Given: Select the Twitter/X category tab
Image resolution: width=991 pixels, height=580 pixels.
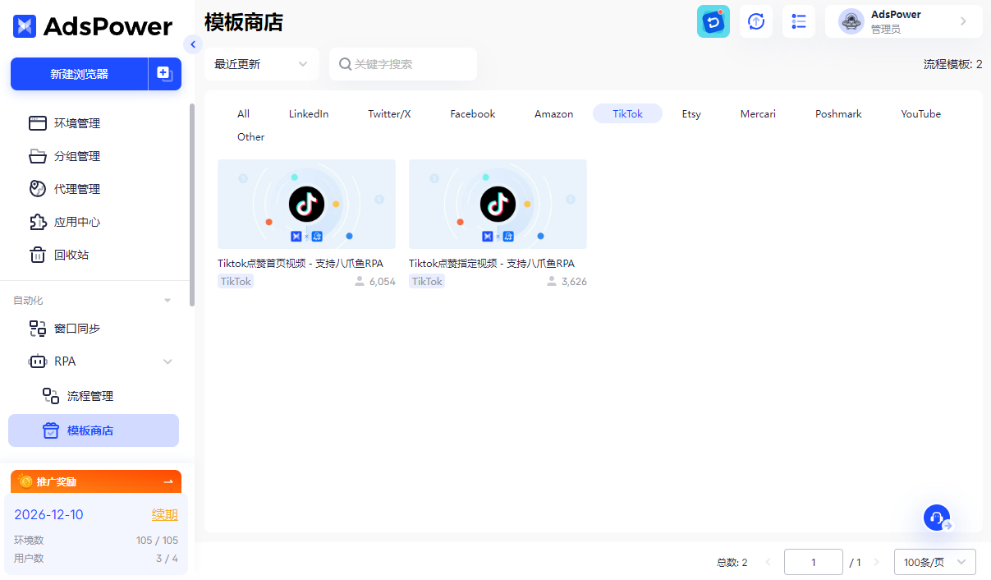Looking at the screenshot, I should point(389,114).
